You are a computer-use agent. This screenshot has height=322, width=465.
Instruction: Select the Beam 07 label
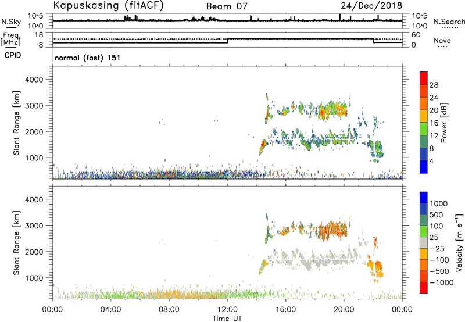click(227, 6)
